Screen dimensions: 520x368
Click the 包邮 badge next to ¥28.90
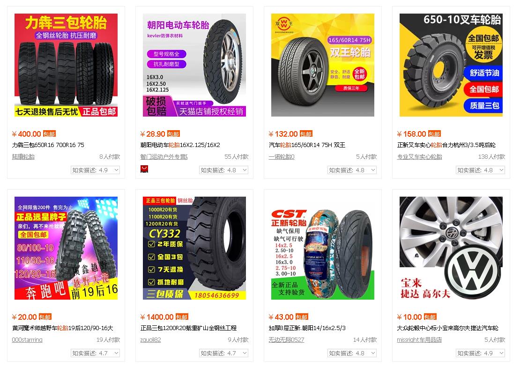173,134
